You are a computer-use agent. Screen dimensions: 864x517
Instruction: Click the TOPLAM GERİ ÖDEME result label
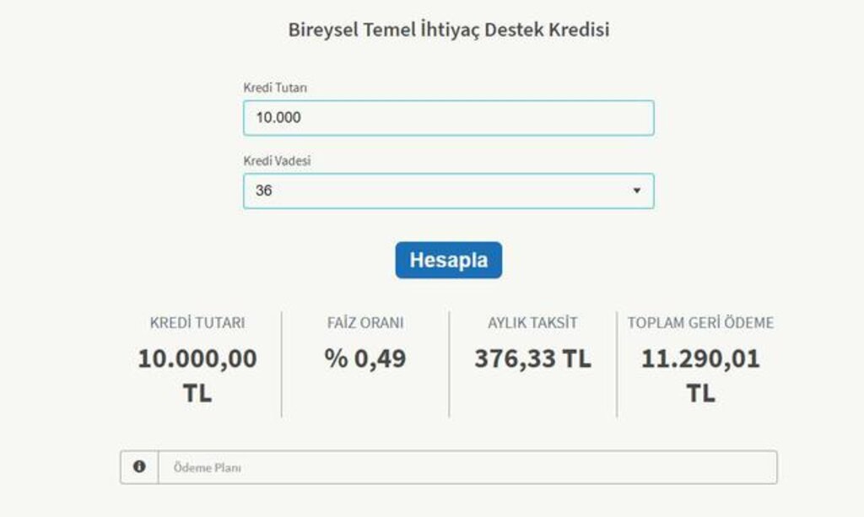point(700,323)
